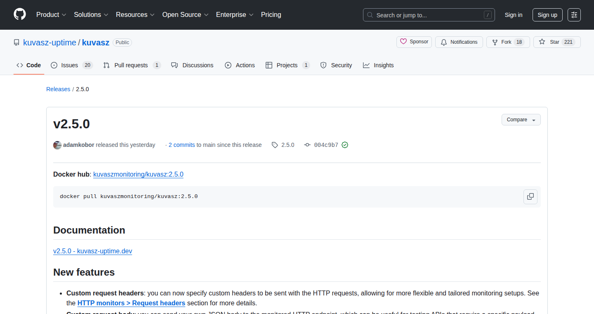This screenshot has width=594, height=314.
Task: Focus the Search or jump to field
Action: [429, 15]
